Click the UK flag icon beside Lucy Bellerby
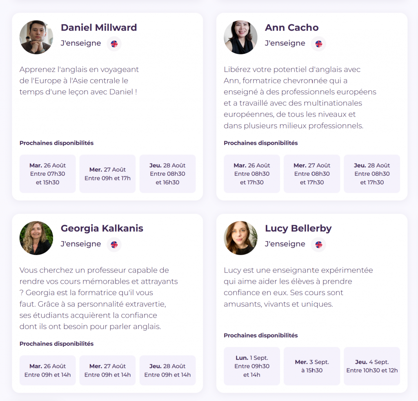Viewport: 418px width, 401px height. (x=319, y=244)
